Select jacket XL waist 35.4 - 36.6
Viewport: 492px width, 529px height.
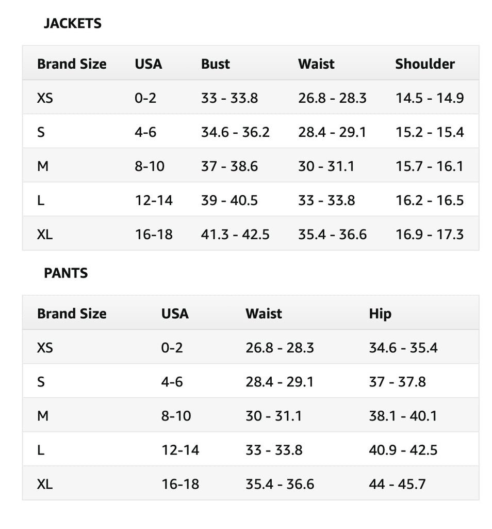click(332, 235)
